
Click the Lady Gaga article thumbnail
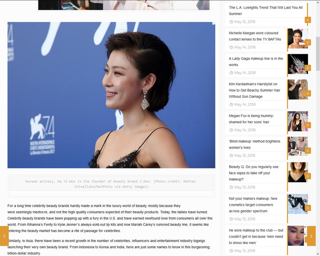[x=297, y=64]
